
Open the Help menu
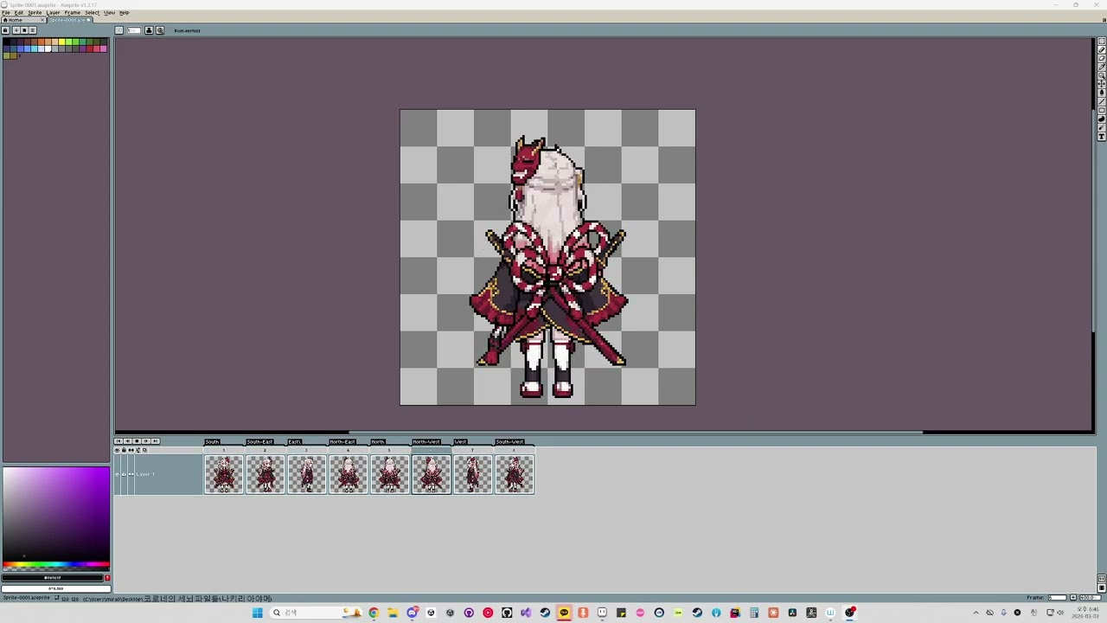125,13
